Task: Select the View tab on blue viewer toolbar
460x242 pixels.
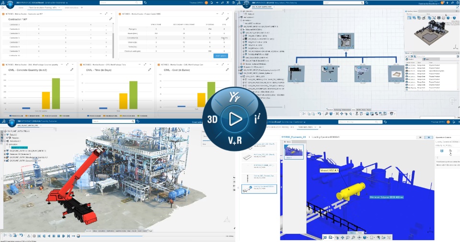Action: pos(351,232)
